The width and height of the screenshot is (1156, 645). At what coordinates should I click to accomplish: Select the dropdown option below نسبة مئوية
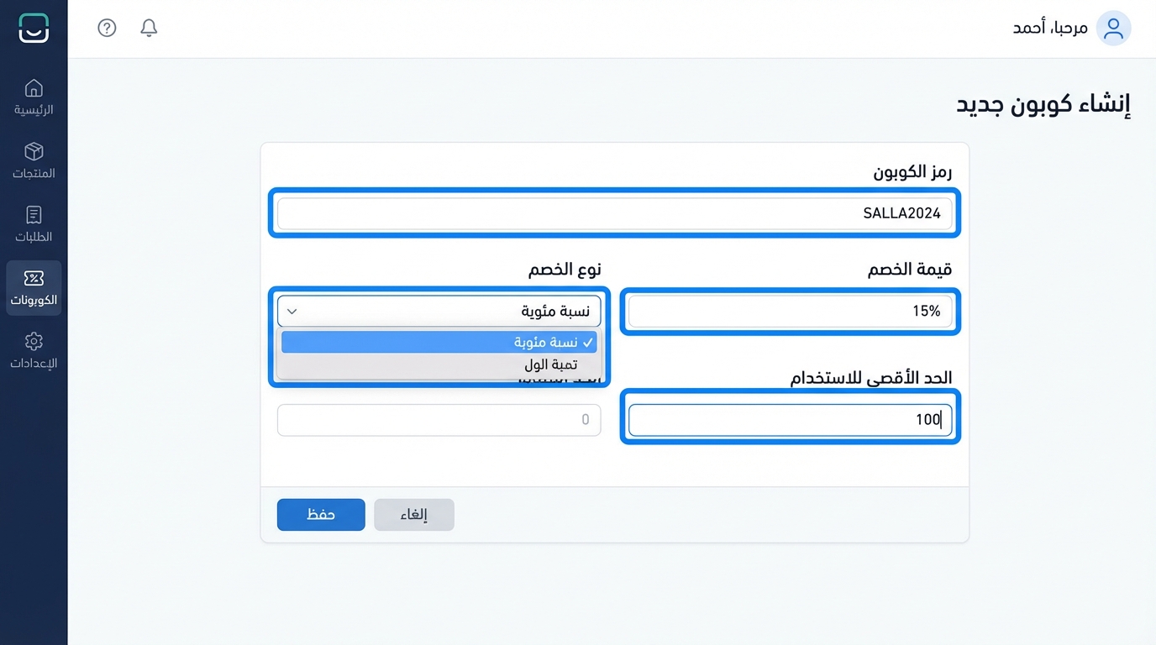[x=439, y=365]
